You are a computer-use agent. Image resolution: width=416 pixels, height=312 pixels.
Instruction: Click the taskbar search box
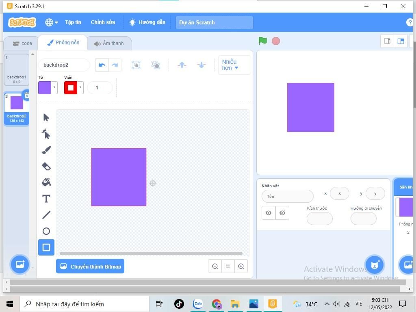pos(84,304)
